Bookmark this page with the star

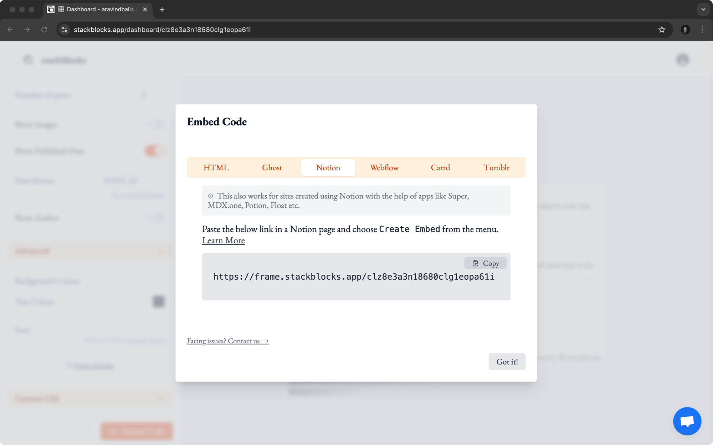click(662, 30)
